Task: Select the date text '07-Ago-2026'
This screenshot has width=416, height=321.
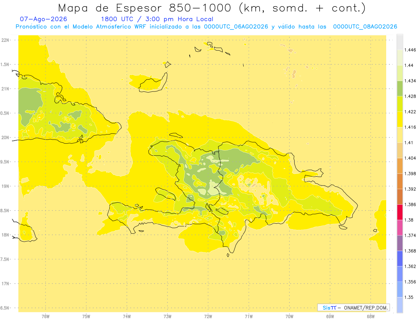Action: point(44,19)
